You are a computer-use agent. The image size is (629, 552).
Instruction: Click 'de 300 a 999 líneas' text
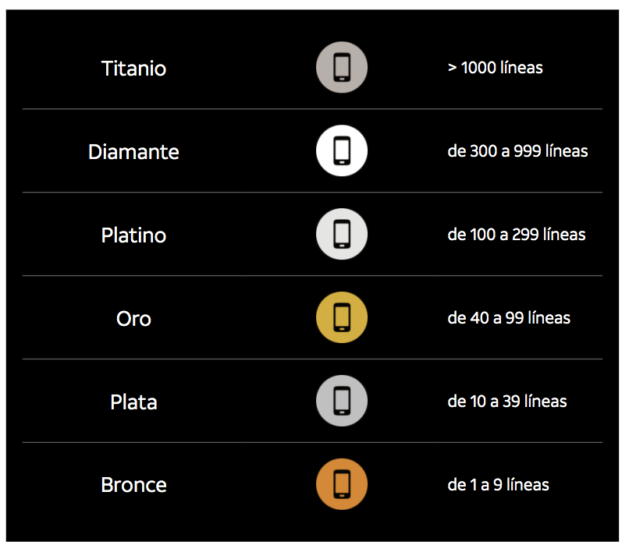pos(517,151)
